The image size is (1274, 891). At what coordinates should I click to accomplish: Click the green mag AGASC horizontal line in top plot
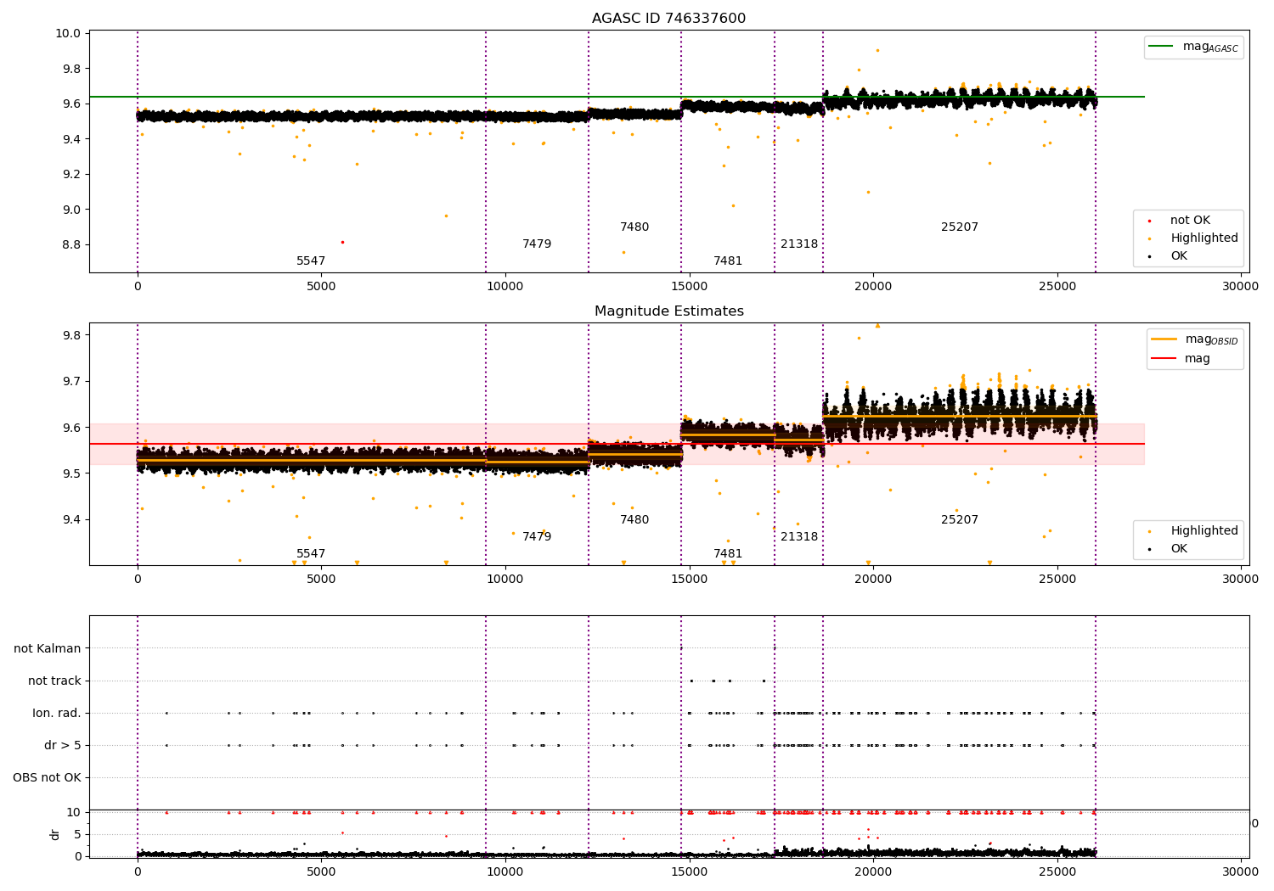click(x=617, y=97)
